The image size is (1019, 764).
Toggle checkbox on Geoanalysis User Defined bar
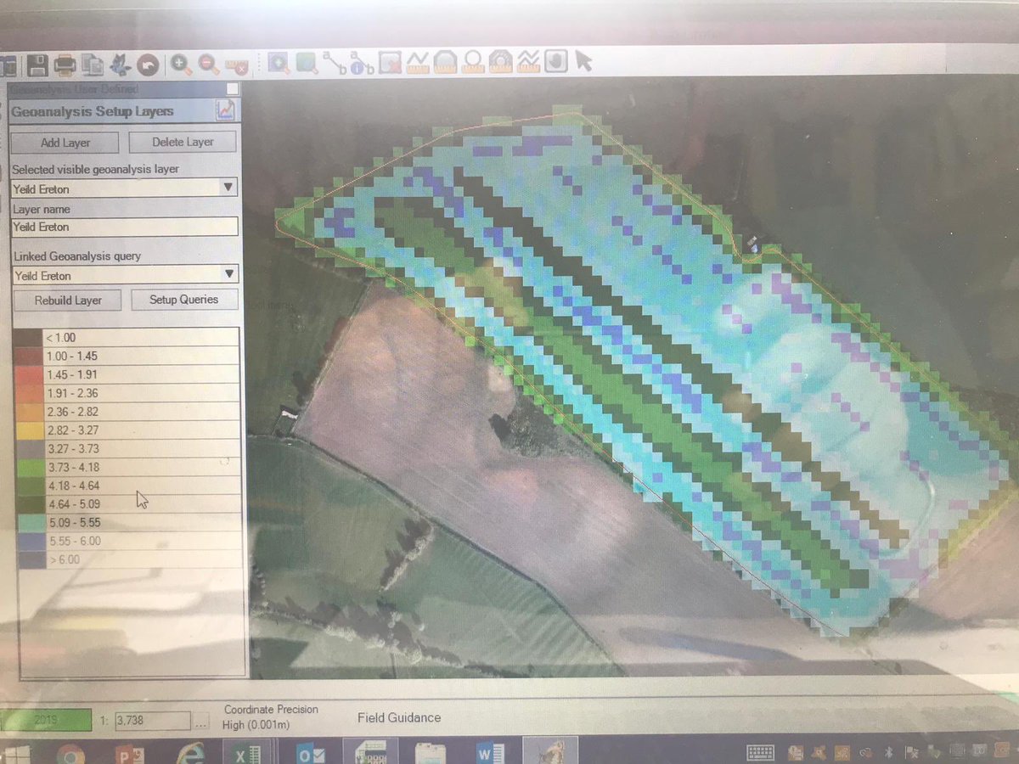232,89
